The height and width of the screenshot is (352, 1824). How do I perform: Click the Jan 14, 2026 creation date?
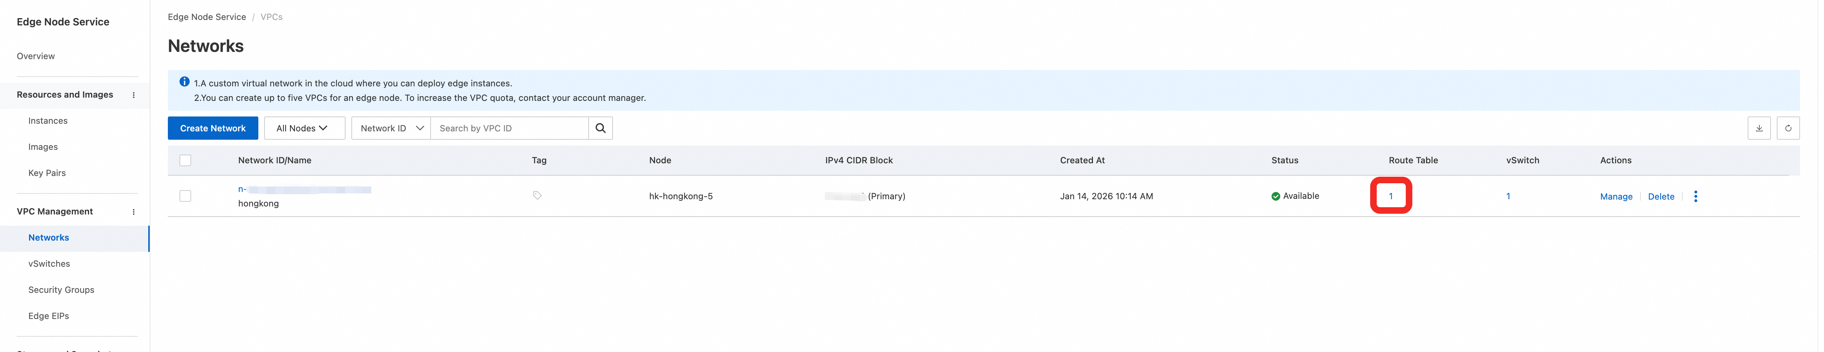1106,196
